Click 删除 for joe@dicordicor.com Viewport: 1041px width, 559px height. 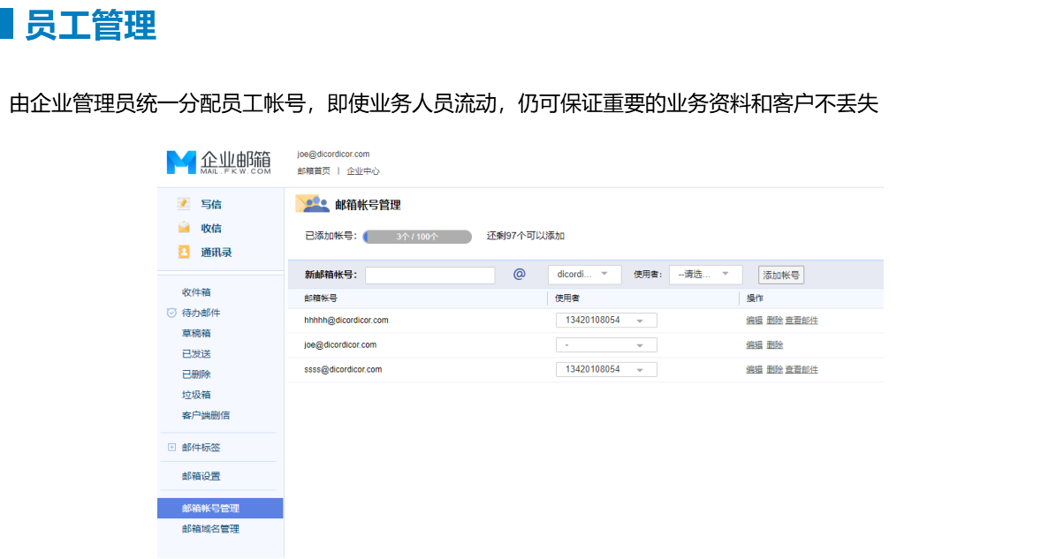(x=774, y=345)
